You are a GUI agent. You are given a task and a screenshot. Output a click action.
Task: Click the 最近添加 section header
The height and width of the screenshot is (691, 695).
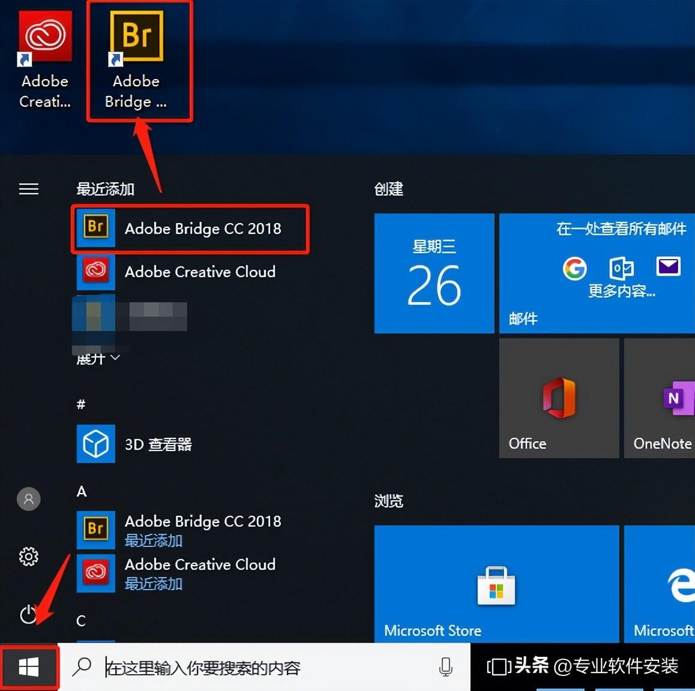pyautogui.click(x=106, y=189)
